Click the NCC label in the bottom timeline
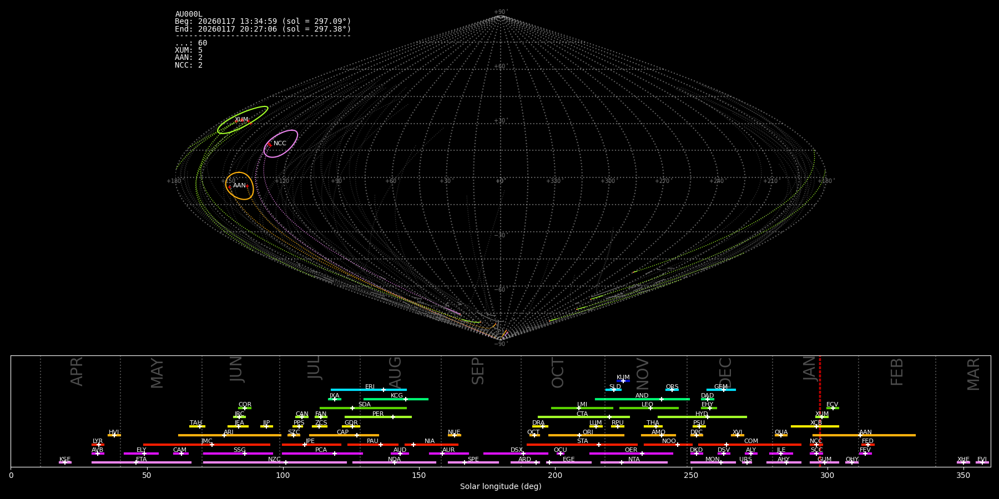Image resolution: width=999 pixels, height=499 pixels. coord(816,441)
